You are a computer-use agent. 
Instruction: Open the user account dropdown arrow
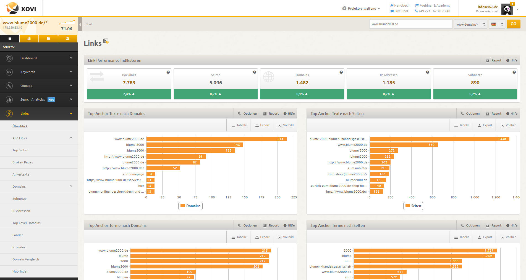517,9
